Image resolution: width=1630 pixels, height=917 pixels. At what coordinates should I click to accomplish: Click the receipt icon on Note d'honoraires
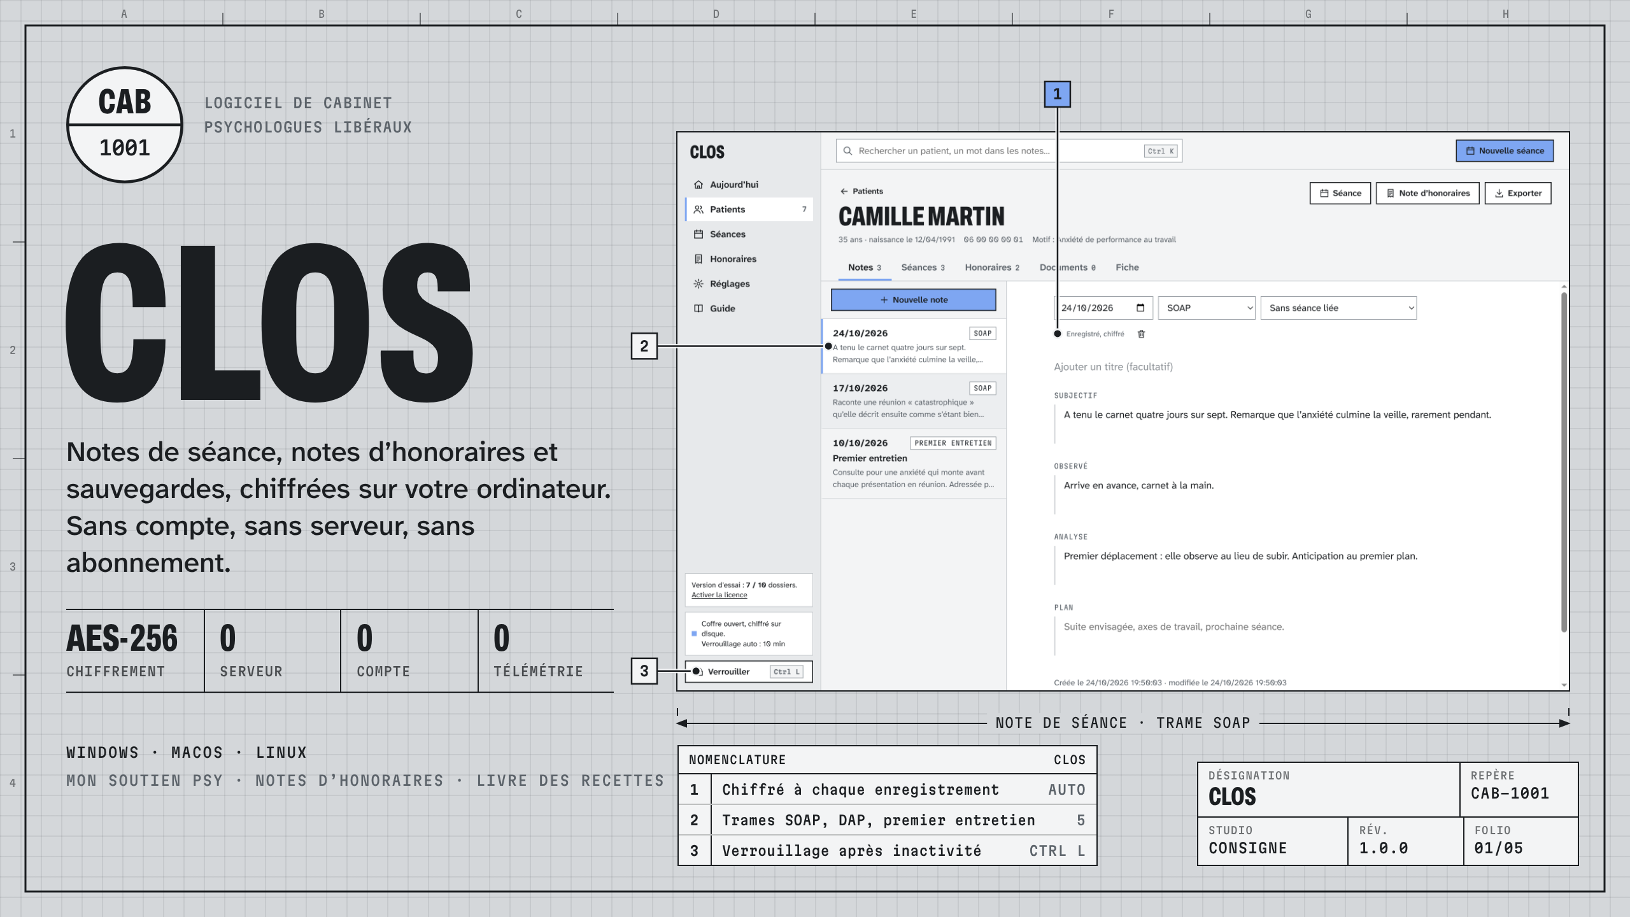(x=1391, y=194)
